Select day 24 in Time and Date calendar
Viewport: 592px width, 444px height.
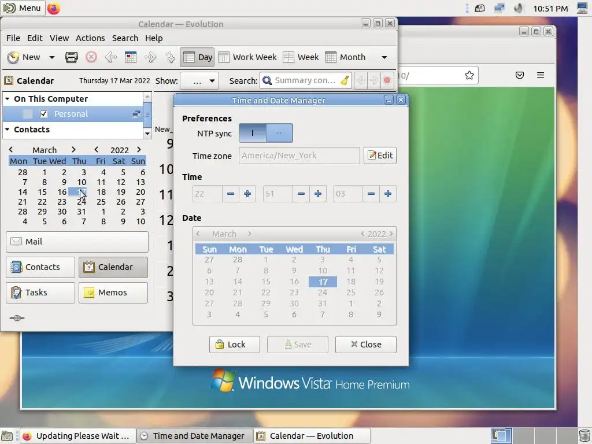pos(323,293)
